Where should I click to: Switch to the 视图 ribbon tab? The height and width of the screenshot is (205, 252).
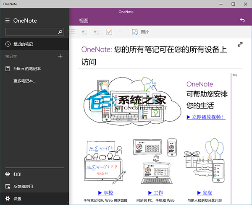click(x=84, y=21)
